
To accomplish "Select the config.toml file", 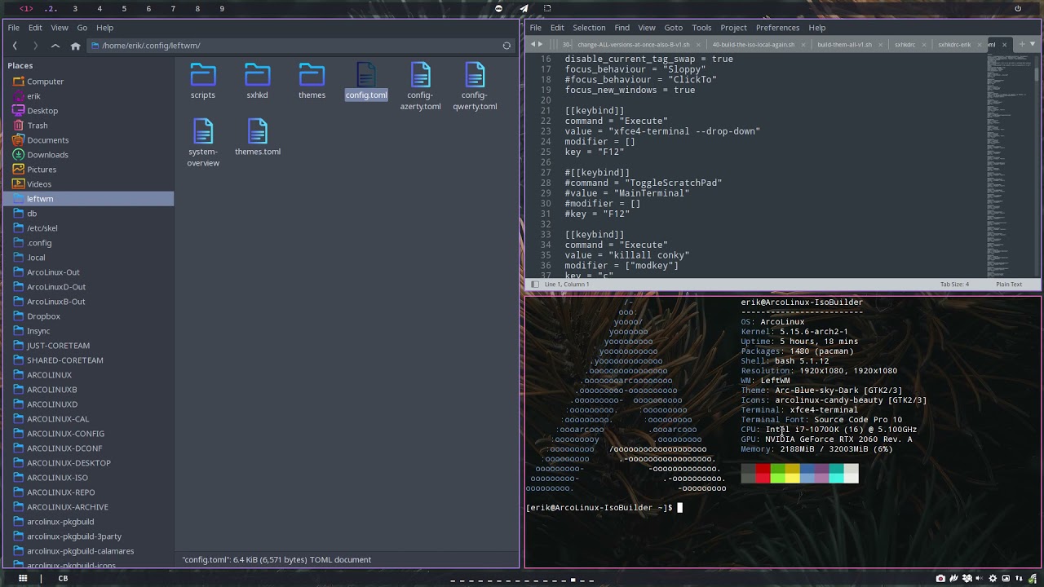I will [366, 81].
